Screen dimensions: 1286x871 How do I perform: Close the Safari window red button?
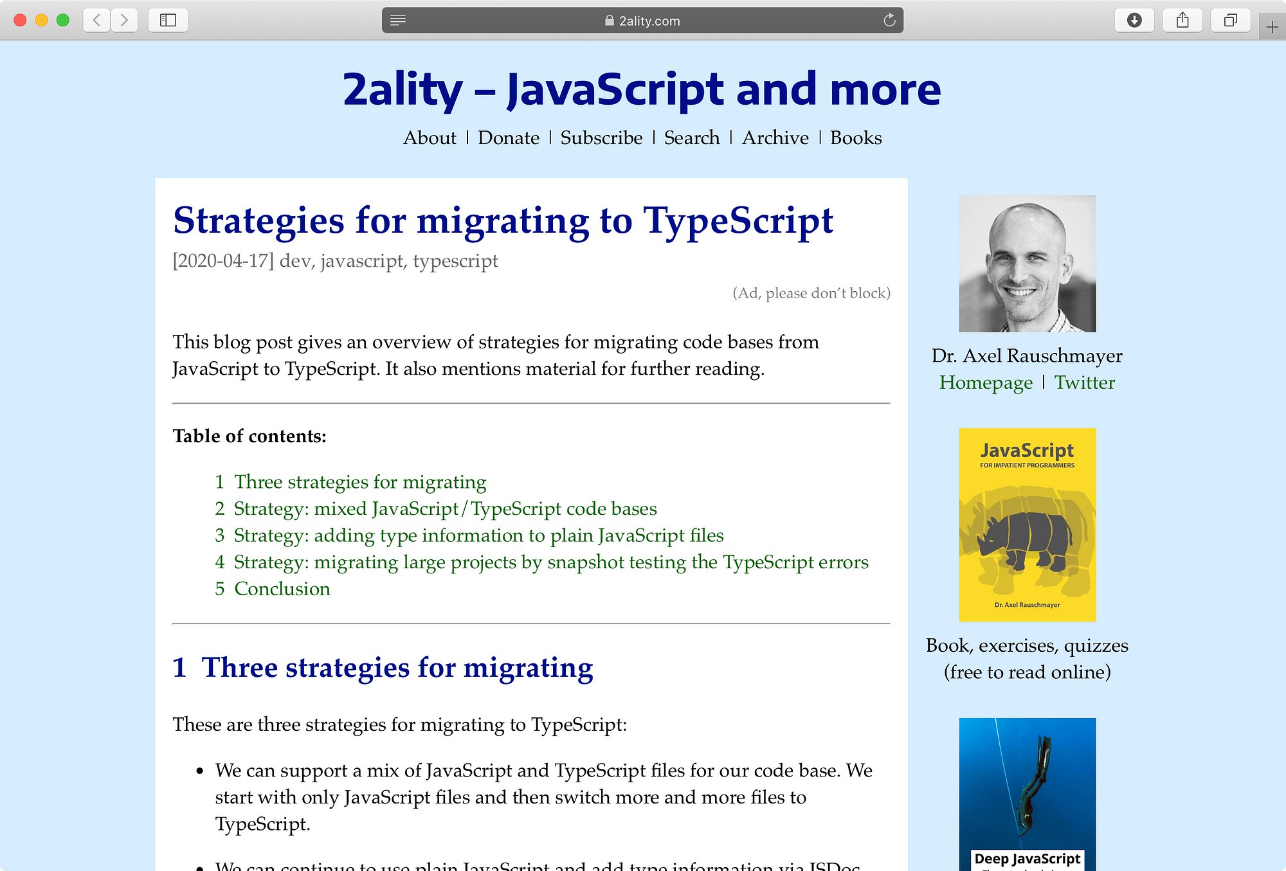point(20,20)
